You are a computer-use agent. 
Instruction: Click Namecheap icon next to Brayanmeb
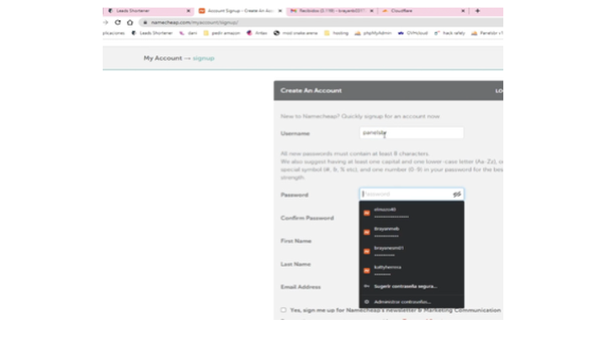click(x=366, y=232)
